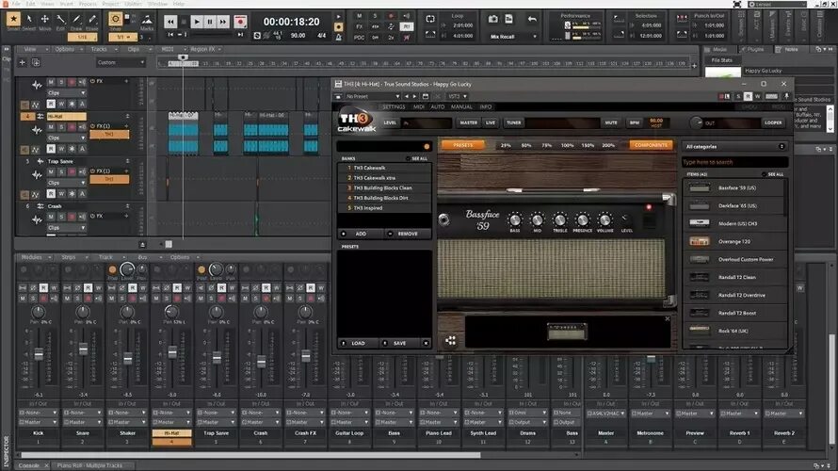Click the orange COMPONENTS button
The image size is (838, 471).
(651, 145)
